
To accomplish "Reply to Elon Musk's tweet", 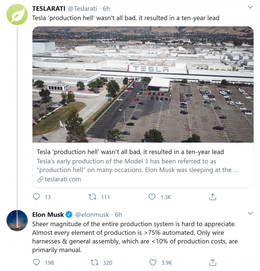I will [x=36, y=262].
